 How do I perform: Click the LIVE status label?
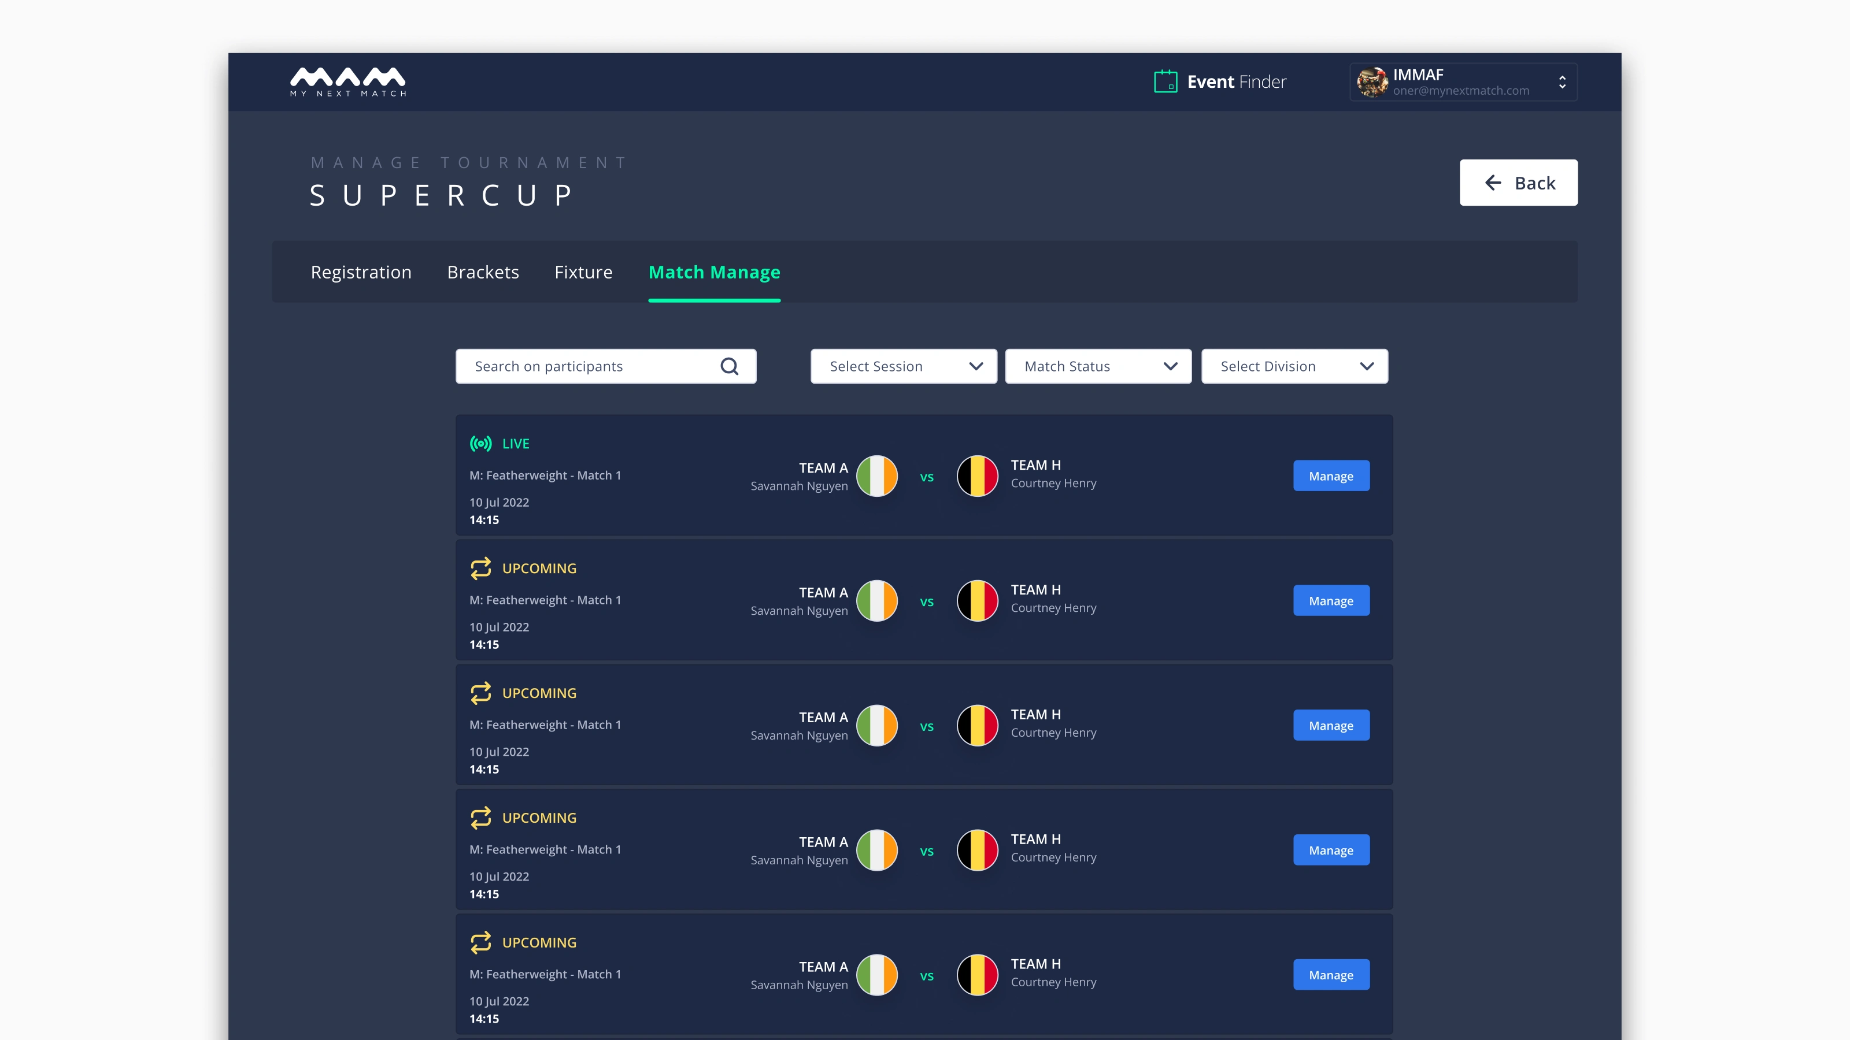516,444
